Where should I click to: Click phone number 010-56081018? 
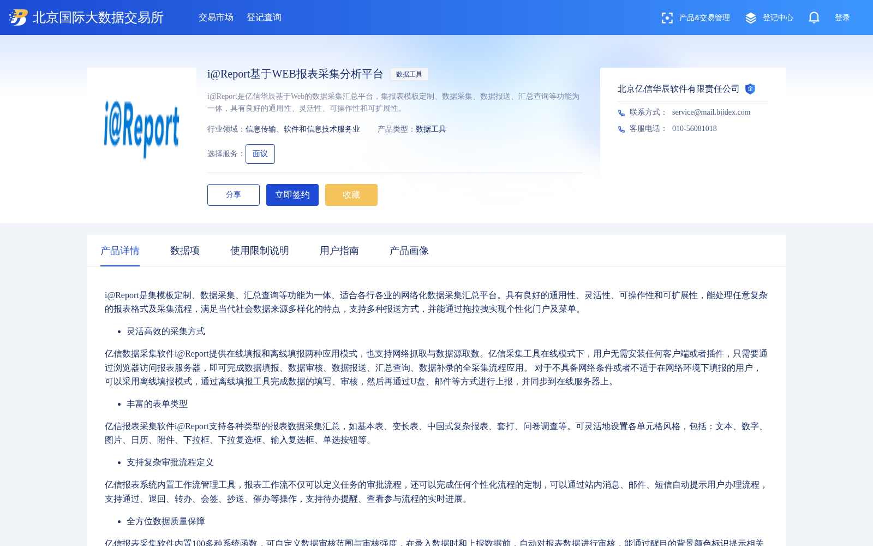[695, 129]
